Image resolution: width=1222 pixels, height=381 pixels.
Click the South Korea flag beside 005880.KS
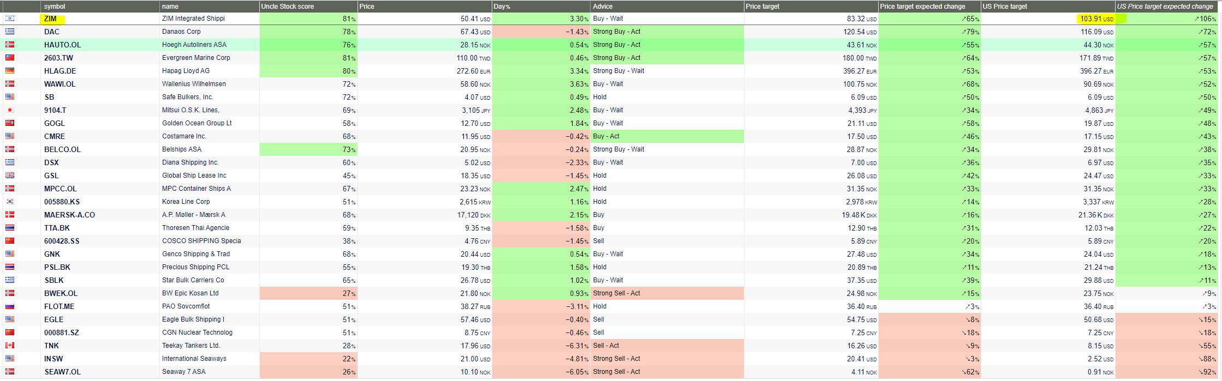pos(10,202)
